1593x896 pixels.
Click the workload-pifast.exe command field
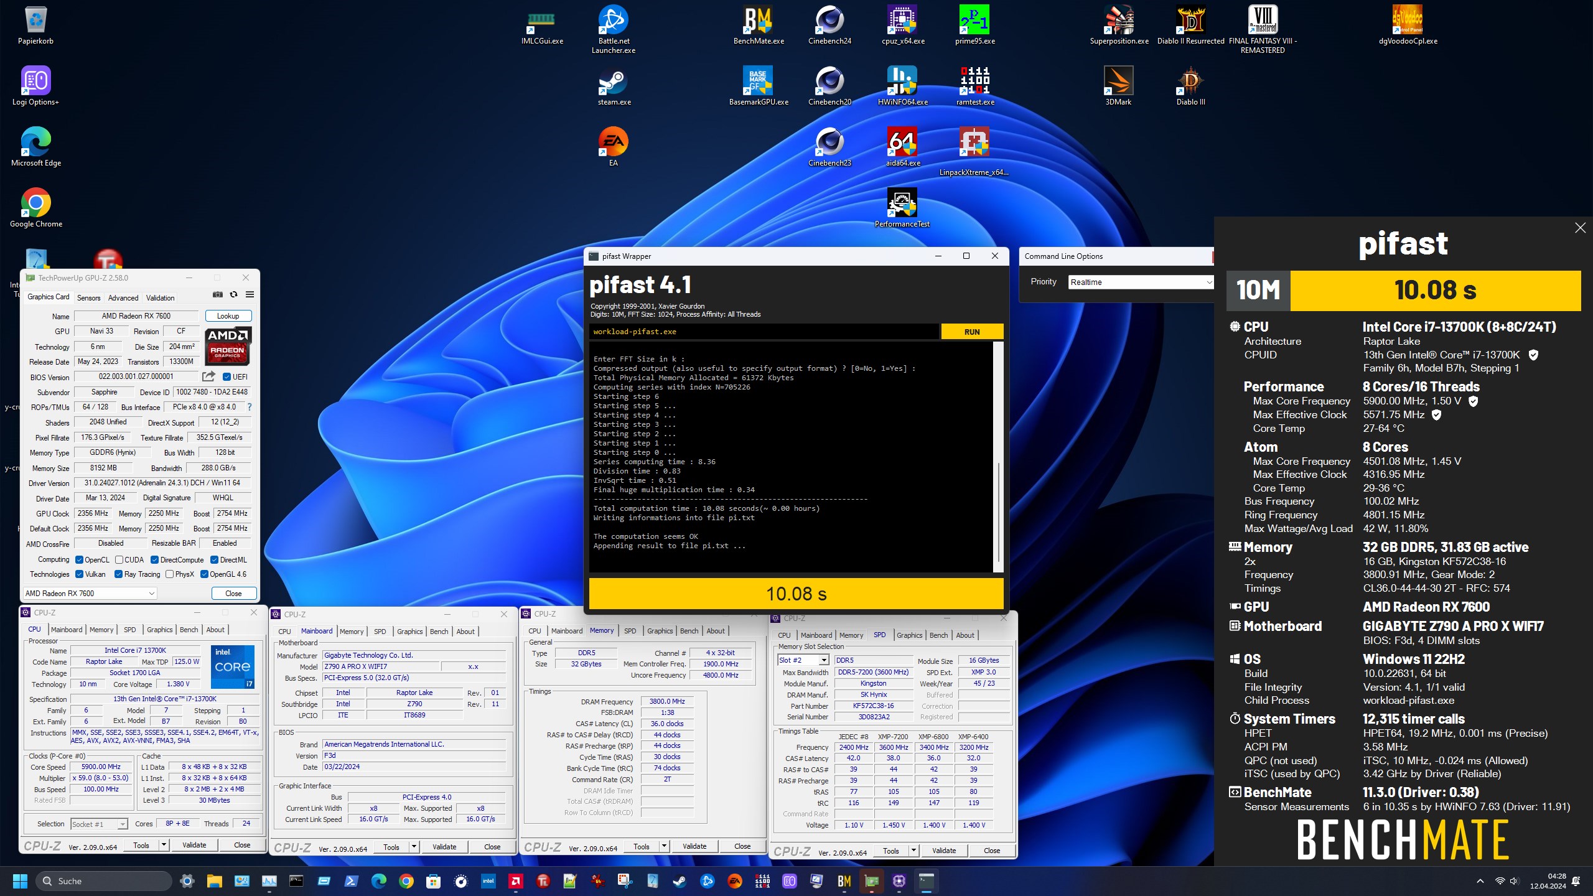coord(764,332)
